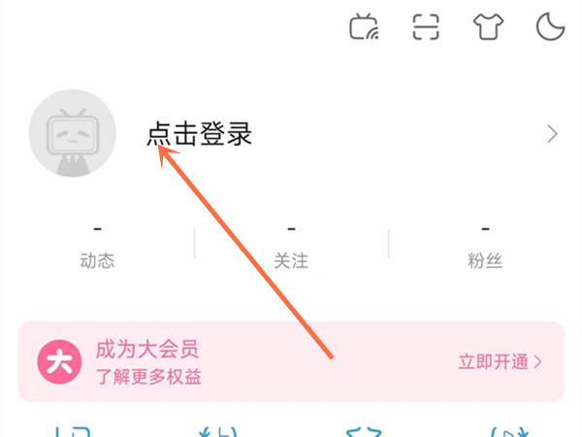This screenshot has height=437, width=582.
Task: Select the 成为大会员 title text
Action: (147, 350)
